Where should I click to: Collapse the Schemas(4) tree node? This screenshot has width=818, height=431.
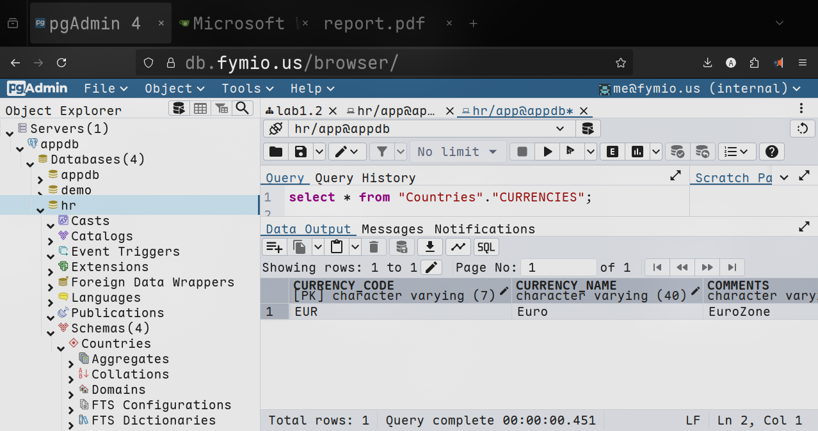coord(51,329)
